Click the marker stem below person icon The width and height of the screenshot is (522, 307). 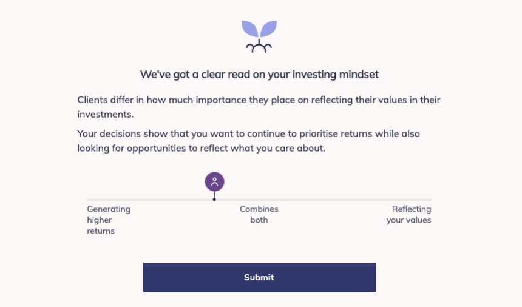pos(214,195)
